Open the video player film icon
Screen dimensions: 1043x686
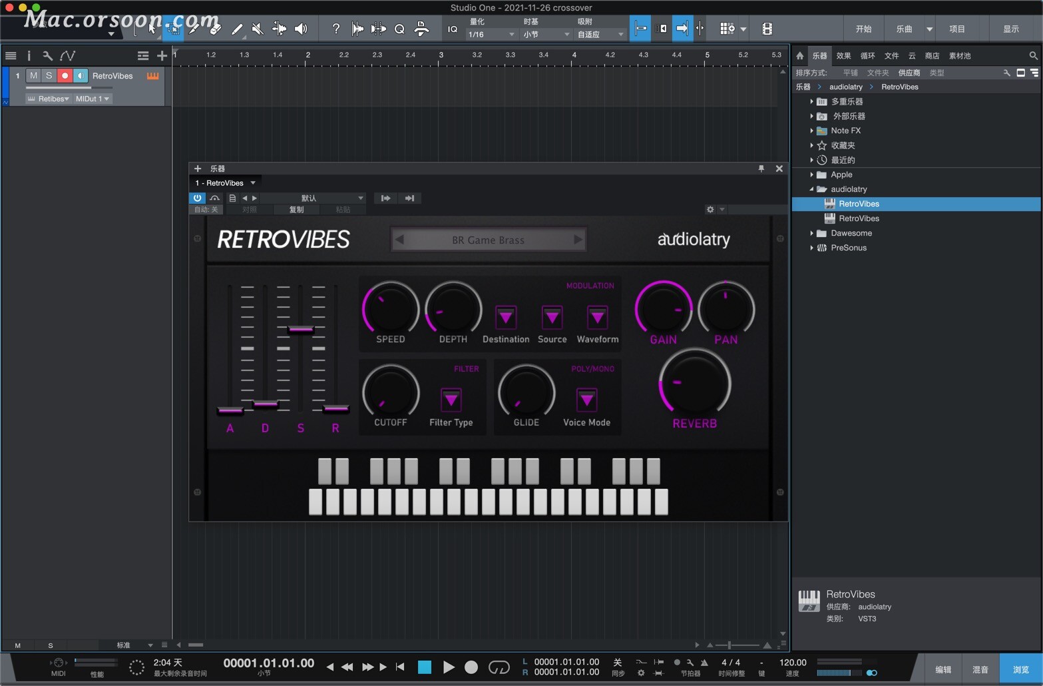click(767, 29)
